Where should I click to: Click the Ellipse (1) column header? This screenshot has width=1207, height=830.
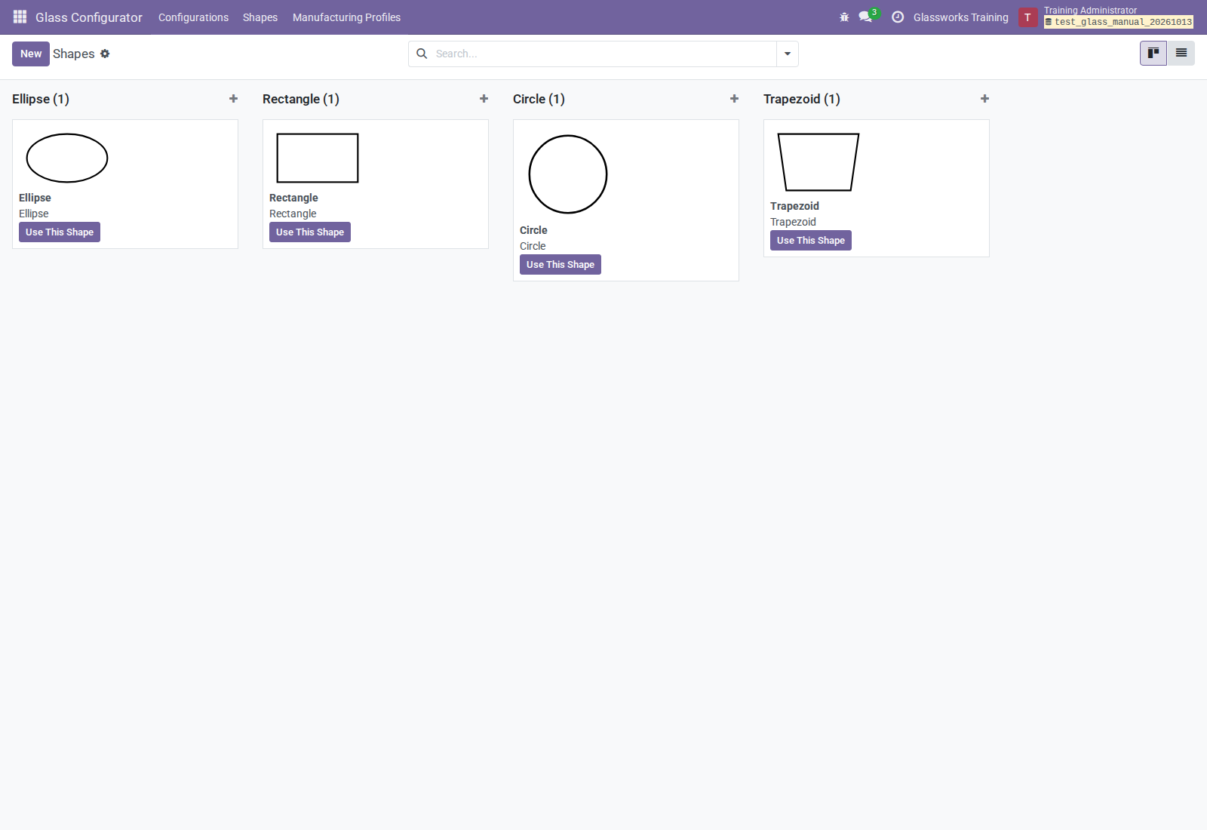point(41,99)
